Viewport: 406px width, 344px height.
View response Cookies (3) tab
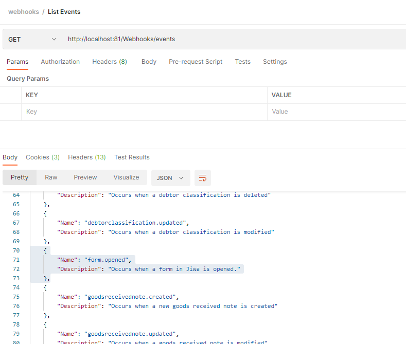[x=43, y=157]
